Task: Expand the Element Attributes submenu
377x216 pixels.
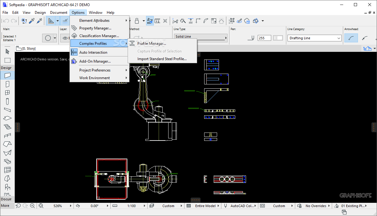Action: (99, 21)
